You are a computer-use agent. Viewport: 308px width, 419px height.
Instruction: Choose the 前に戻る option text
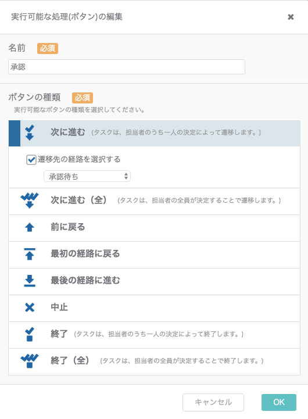pyautogui.click(x=68, y=227)
